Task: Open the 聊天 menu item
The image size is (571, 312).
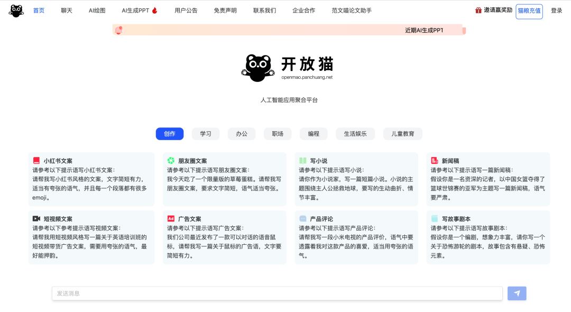Action: (66, 10)
